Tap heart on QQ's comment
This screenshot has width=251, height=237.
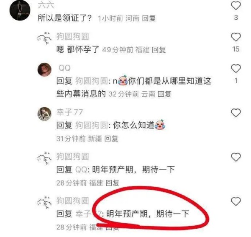(x=236, y=68)
